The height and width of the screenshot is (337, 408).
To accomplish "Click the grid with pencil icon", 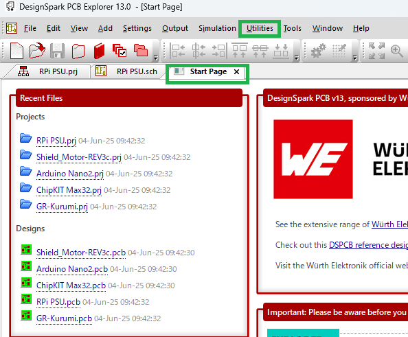I will coord(339,51).
